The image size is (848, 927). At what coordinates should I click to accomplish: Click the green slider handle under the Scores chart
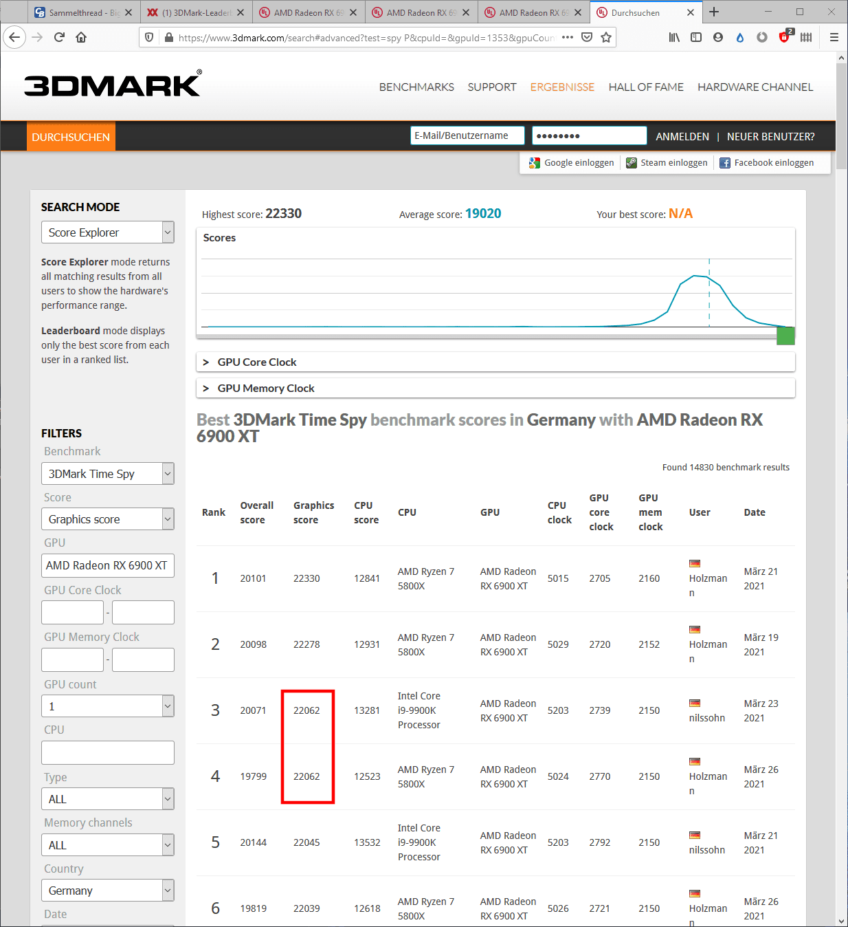tap(785, 336)
